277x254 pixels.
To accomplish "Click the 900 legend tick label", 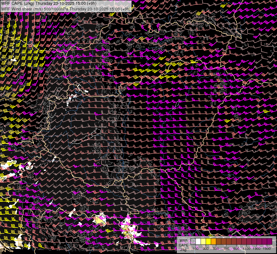I will coord(236,249).
